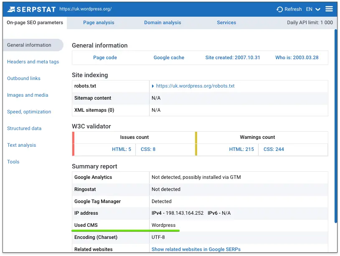
Task: Click the Related websites label
Action: click(94, 249)
